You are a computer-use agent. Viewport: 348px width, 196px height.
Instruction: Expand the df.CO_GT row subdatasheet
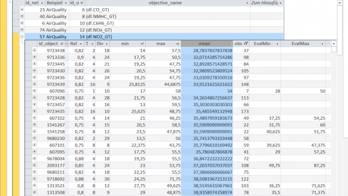(22, 9)
